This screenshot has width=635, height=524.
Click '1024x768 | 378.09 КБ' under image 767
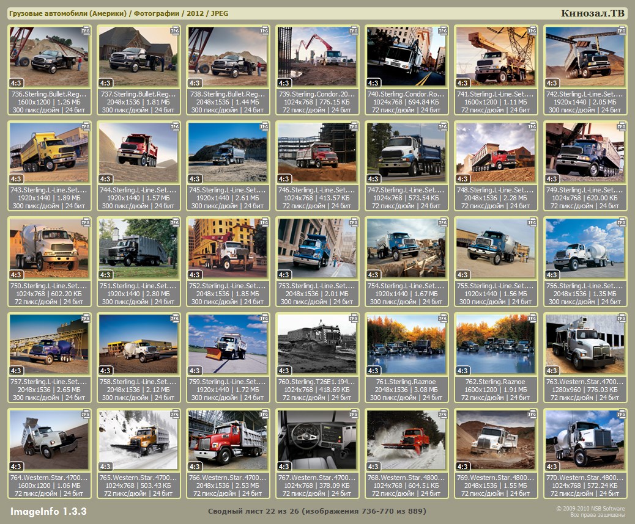point(317,486)
